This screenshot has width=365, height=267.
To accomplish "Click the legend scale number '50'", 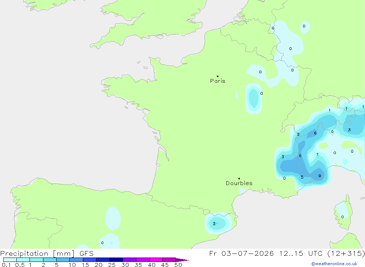I will [178, 265].
